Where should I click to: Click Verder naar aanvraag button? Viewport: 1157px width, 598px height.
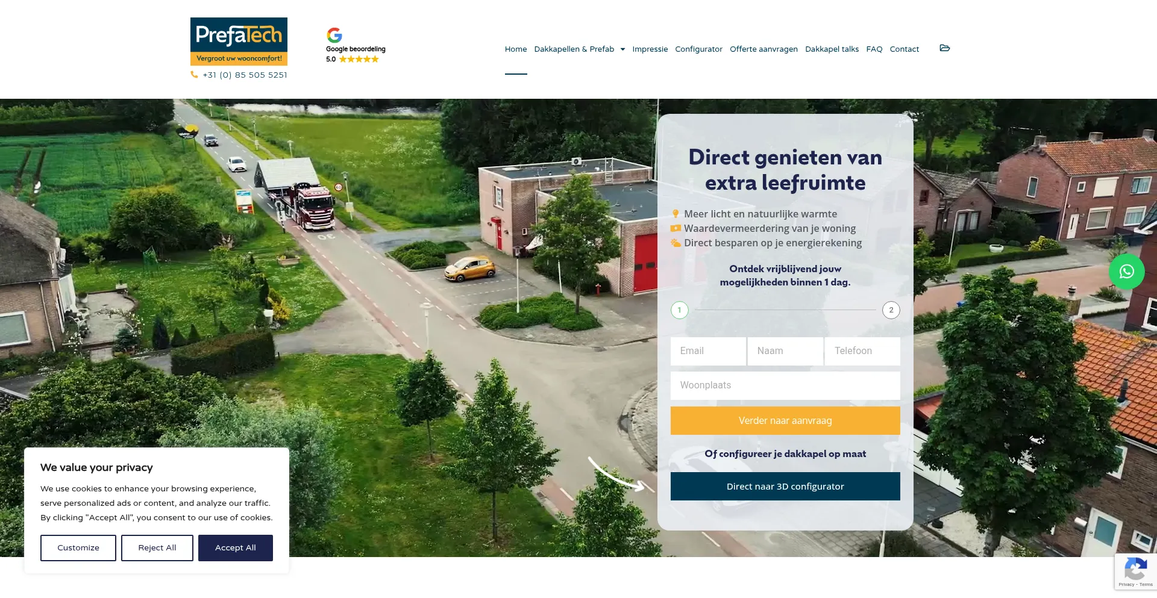[x=785, y=421]
